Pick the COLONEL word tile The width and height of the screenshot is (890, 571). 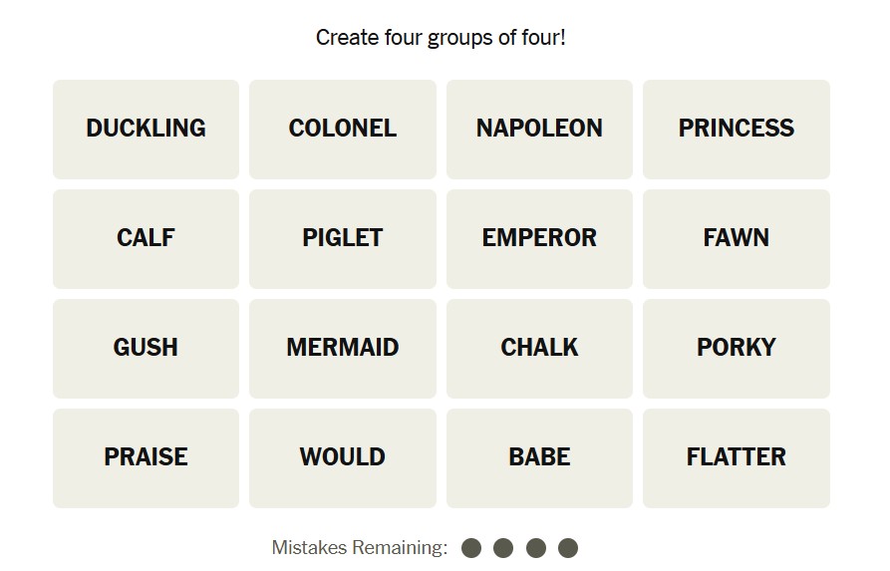[x=343, y=129]
